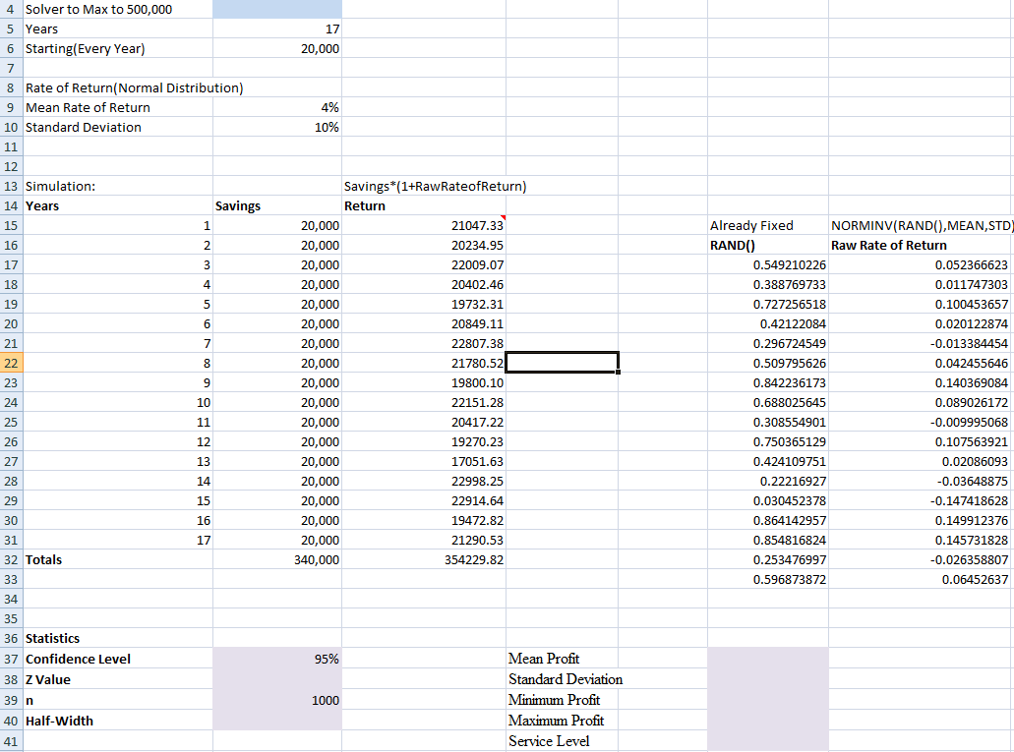Click the empty Z Value input cell
The image size is (1014, 752).
point(277,679)
